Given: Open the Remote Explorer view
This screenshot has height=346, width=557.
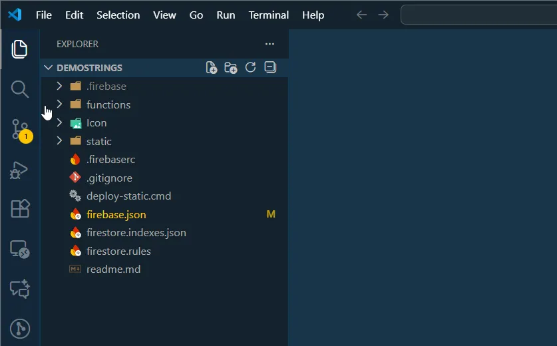Looking at the screenshot, I should (19, 249).
